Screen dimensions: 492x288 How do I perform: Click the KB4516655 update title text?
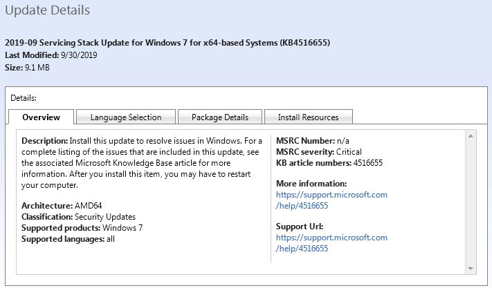pos(167,43)
